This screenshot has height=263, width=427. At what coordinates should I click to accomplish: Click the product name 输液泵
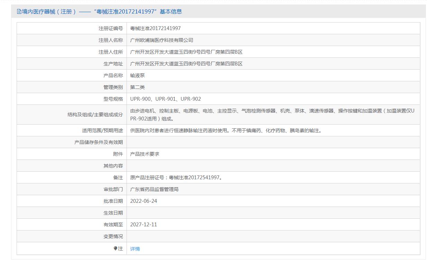(x=137, y=75)
